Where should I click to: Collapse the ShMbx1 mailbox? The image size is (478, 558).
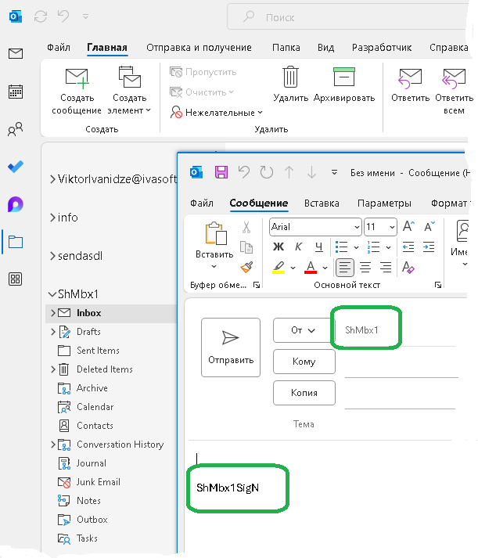click(x=52, y=294)
